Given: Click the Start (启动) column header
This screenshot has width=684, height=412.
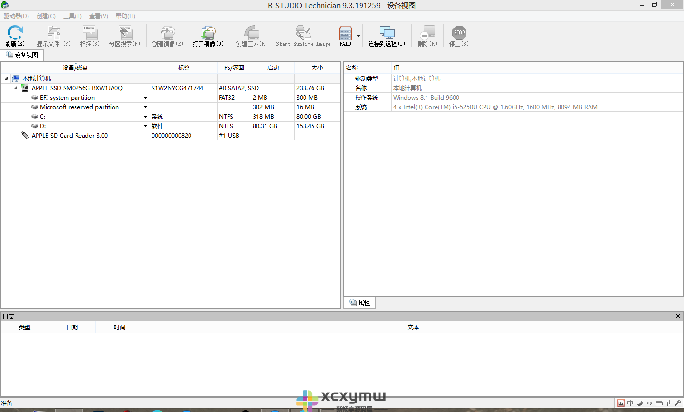Looking at the screenshot, I should pos(273,67).
